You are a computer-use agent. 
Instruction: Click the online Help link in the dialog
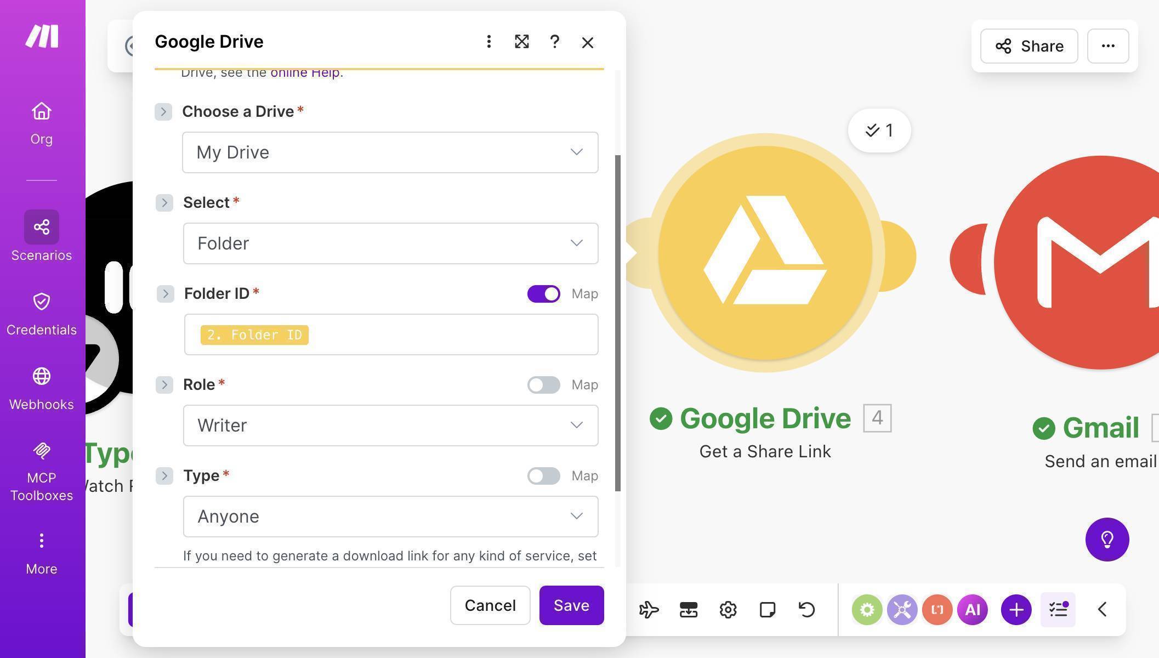(x=305, y=72)
